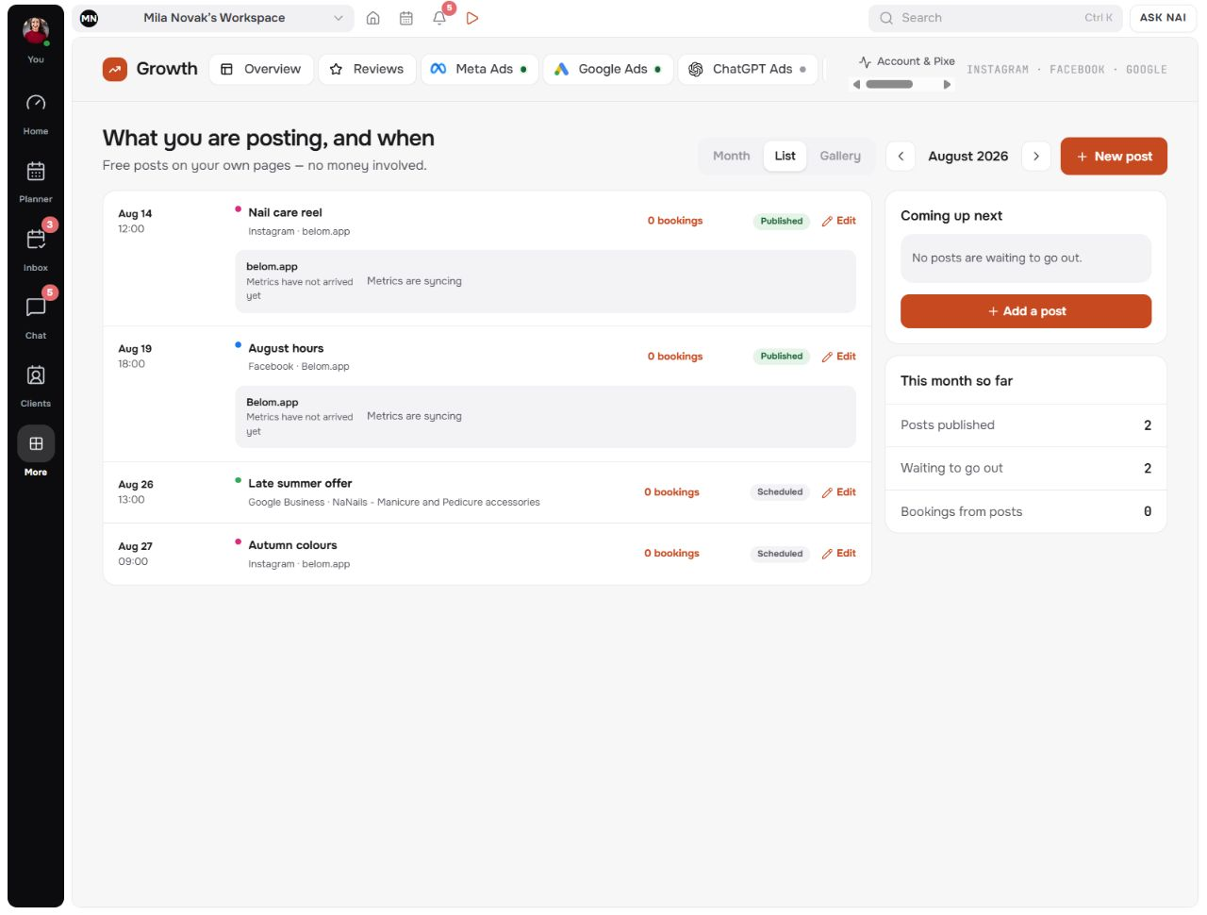Viewport: 1207px width, 915px height.
Task: Open the Planner calendar icon
Action: [36, 171]
